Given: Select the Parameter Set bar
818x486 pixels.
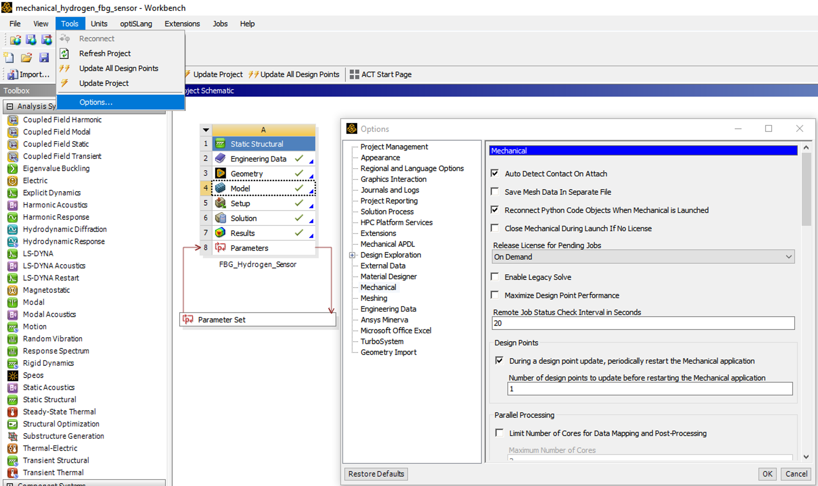Looking at the screenshot, I should (258, 319).
